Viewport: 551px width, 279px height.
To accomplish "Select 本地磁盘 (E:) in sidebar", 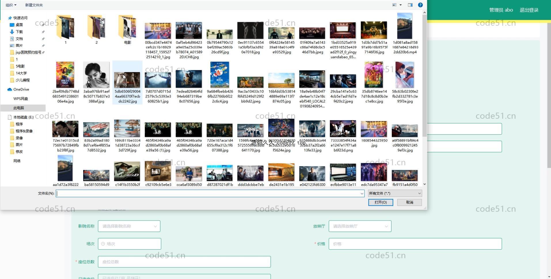I will click(23, 117).
